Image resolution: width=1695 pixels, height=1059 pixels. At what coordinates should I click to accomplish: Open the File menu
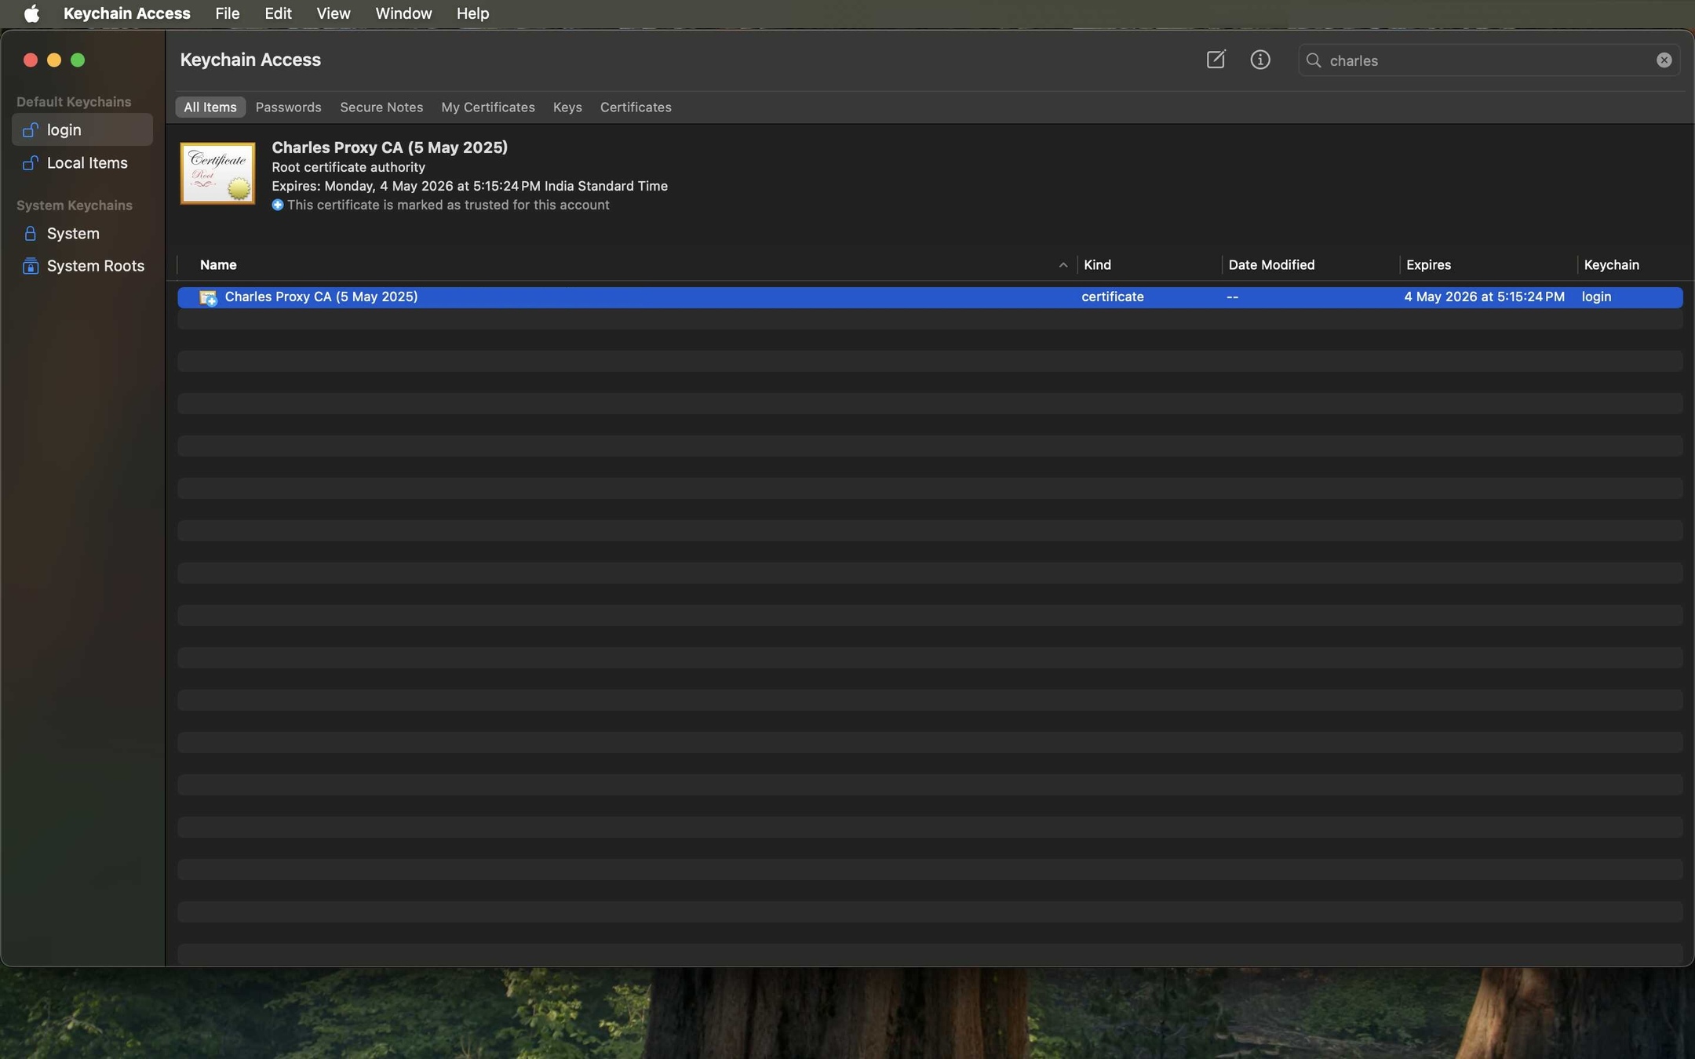coord(227,13)
